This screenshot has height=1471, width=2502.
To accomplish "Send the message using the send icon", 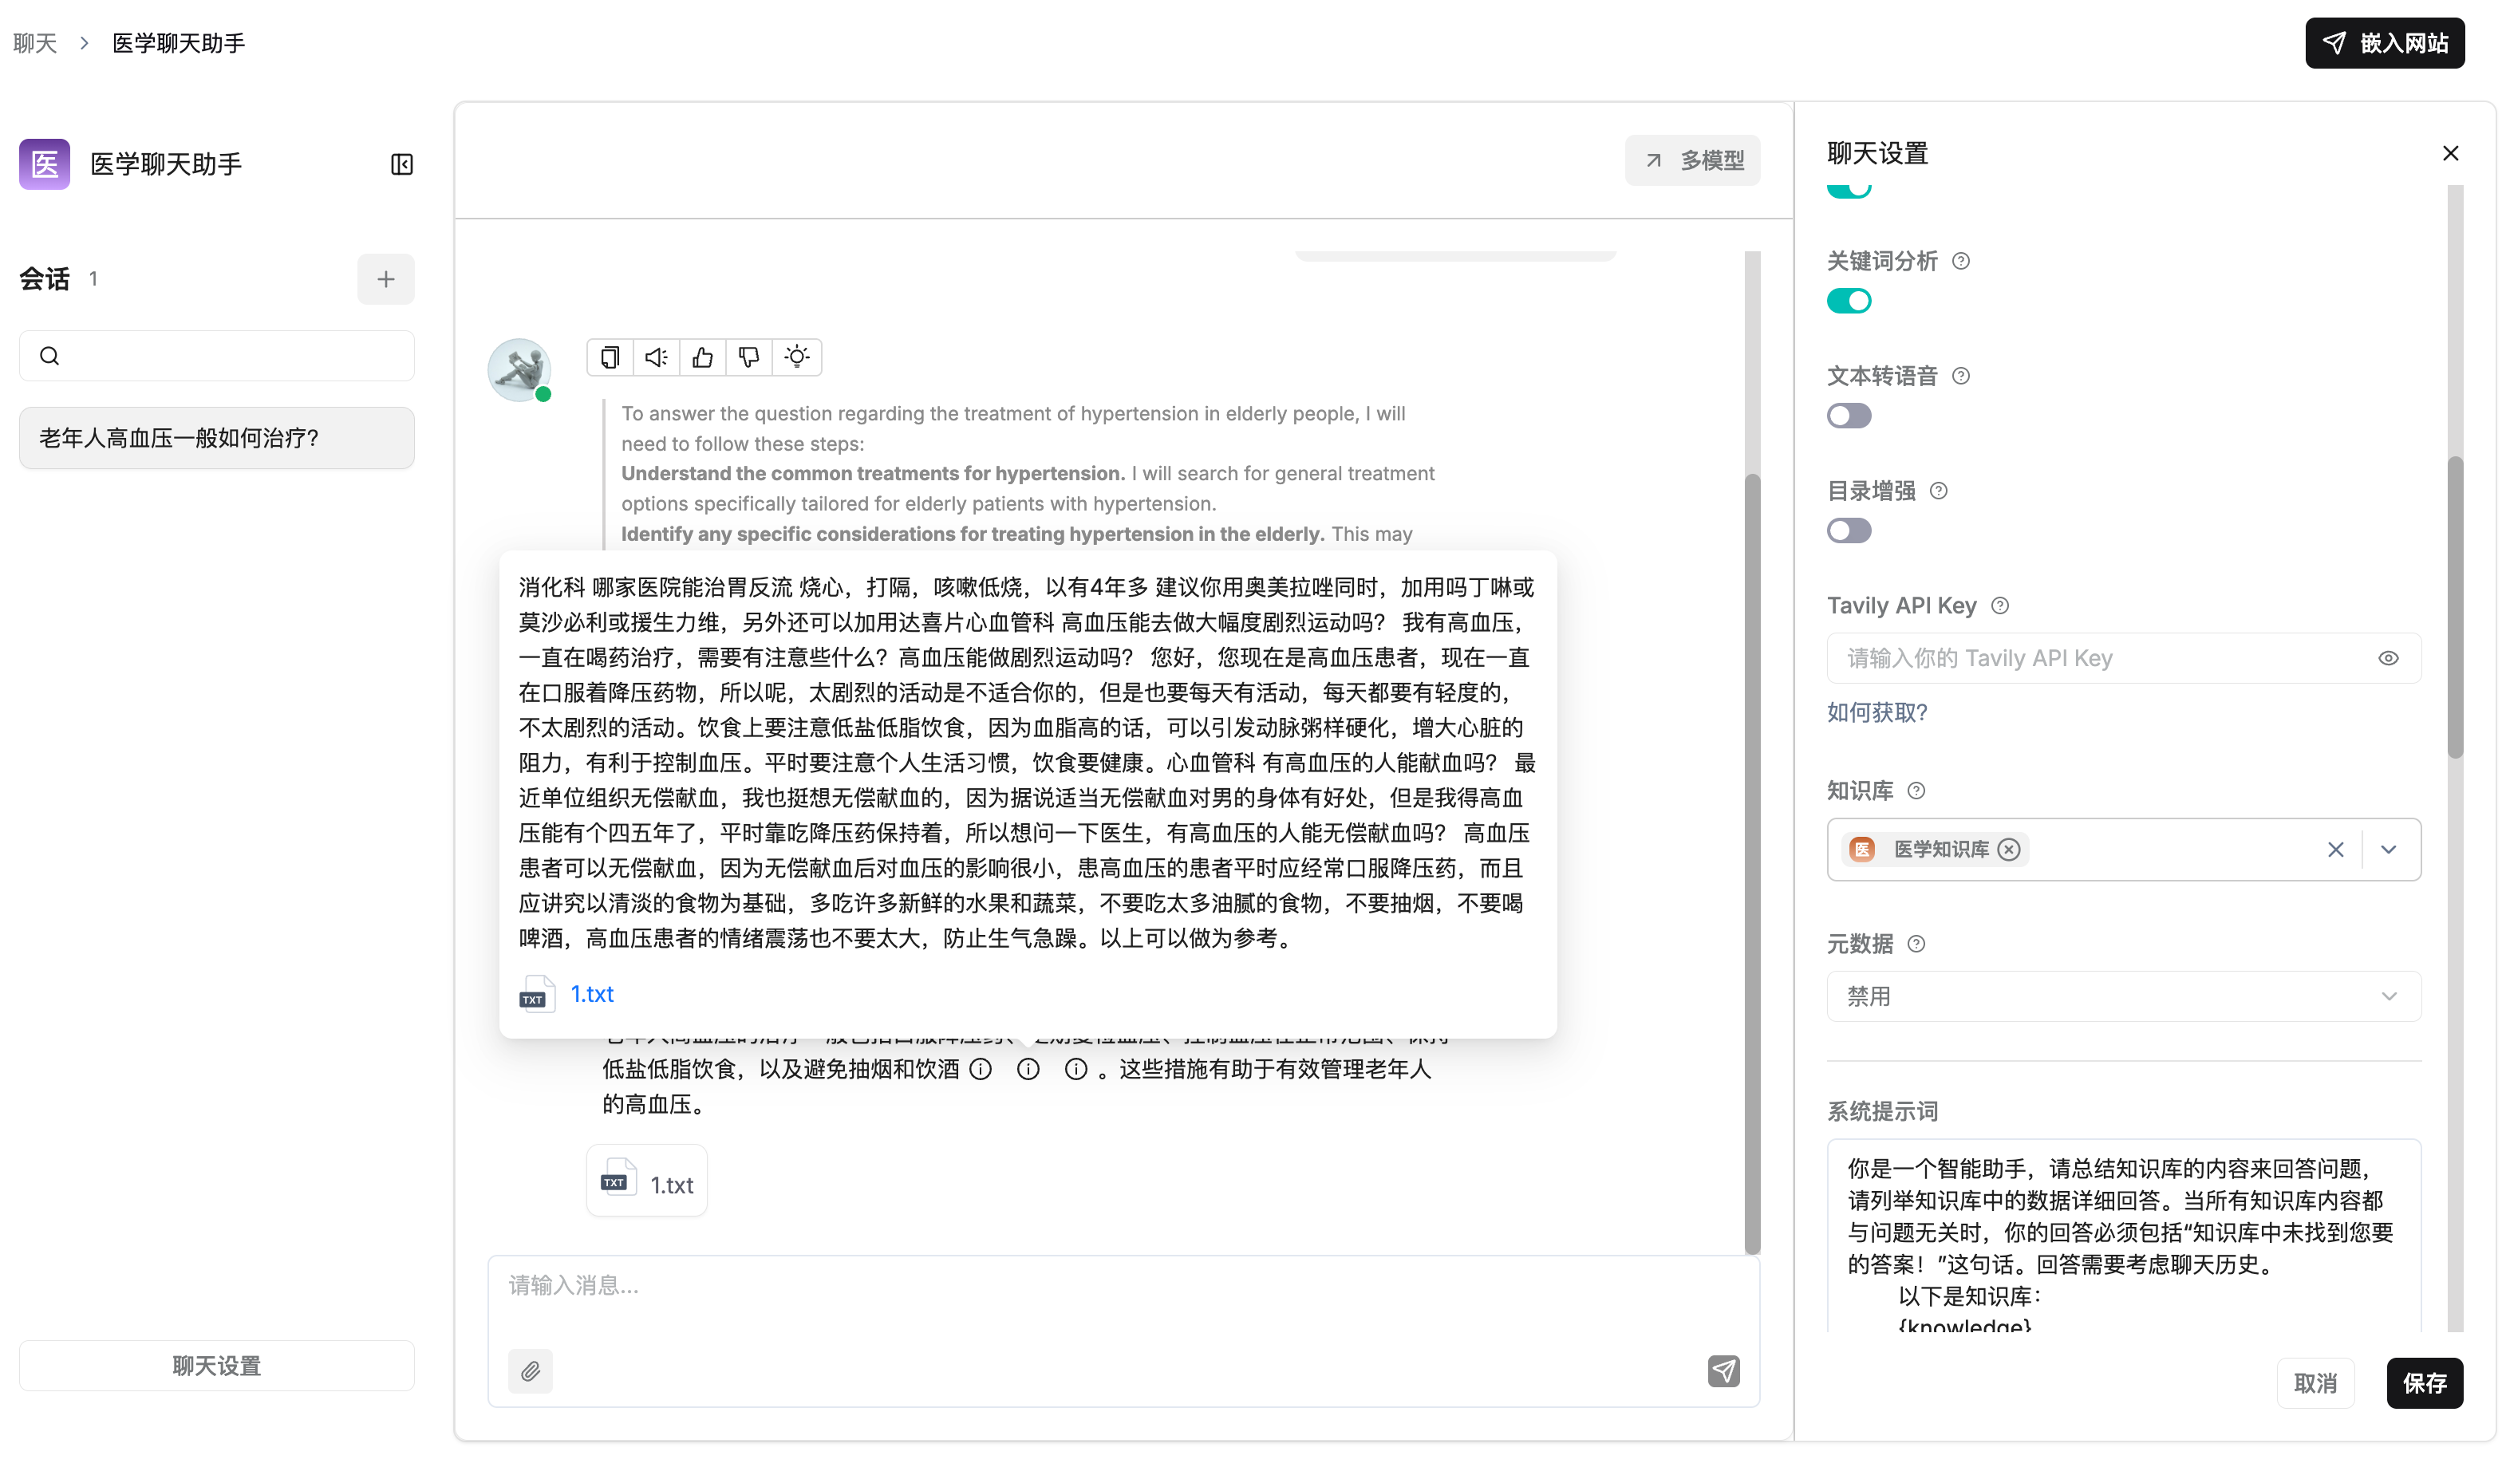I will [x=1725, y=1370].
